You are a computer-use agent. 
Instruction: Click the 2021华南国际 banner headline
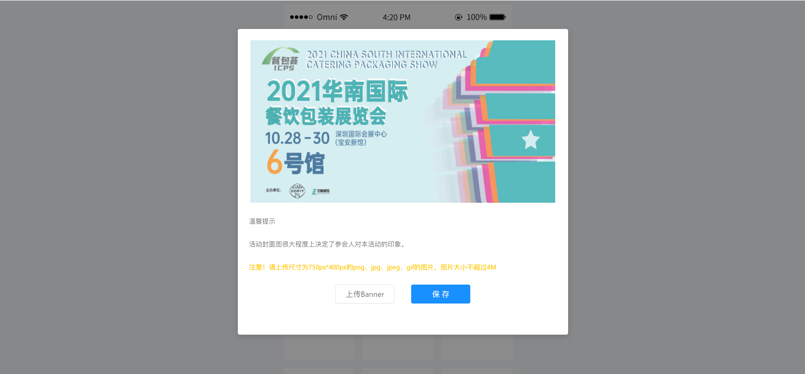tap(337, 91)
